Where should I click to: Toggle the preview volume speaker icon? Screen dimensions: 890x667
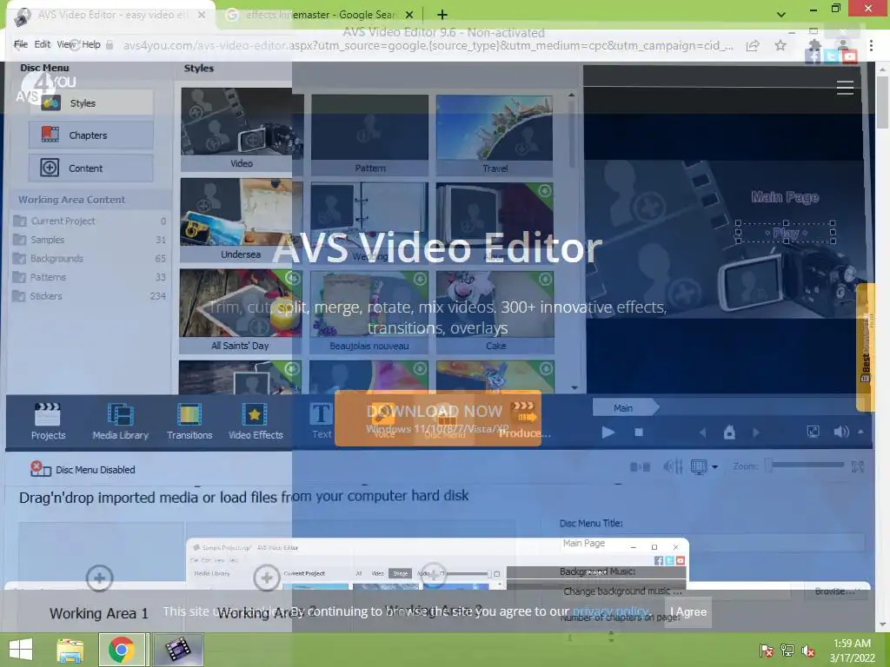tap(841, 433)
